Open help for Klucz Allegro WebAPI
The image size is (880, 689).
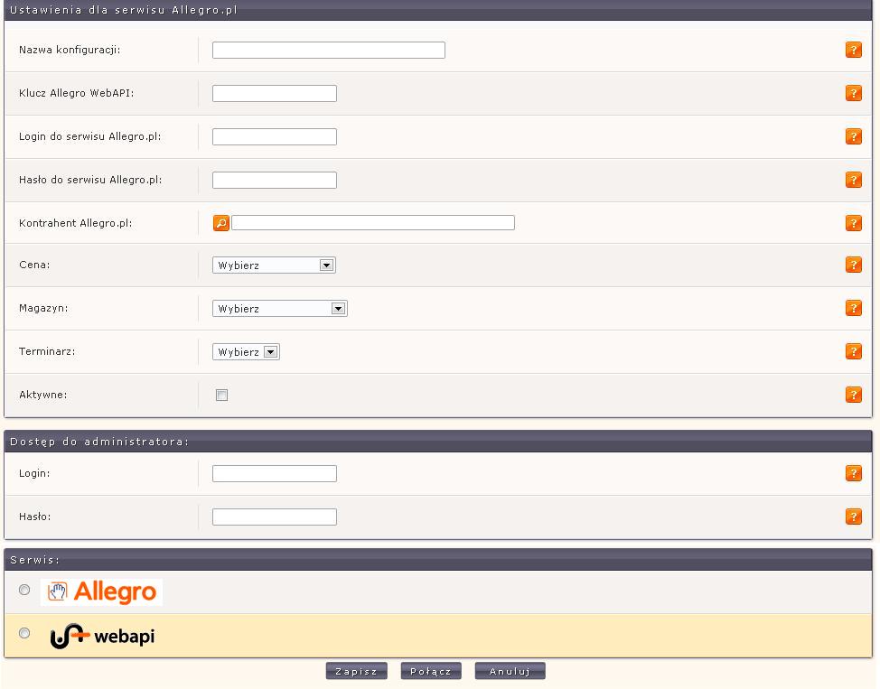tap(853, 93)
